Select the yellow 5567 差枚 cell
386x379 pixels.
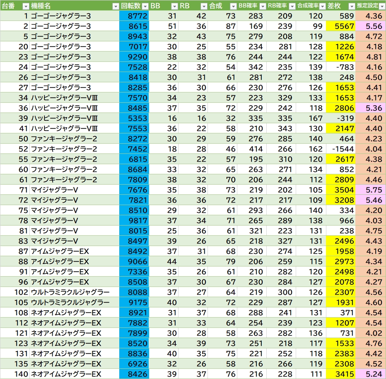(341, 26)
